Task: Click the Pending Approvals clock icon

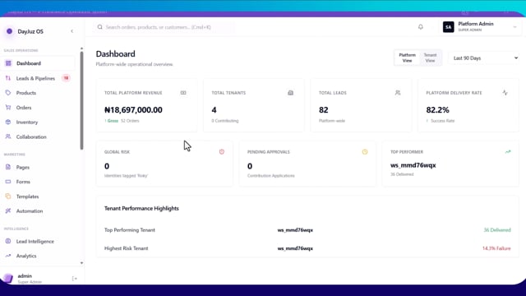Action: coord(365,151)
